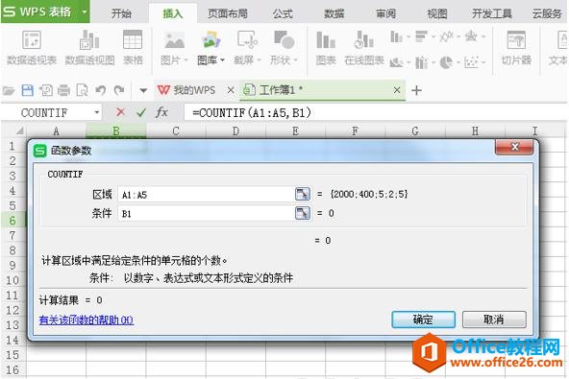
Task: Open the 数据透视表 pivot table tool
Action: coord(32,48)
